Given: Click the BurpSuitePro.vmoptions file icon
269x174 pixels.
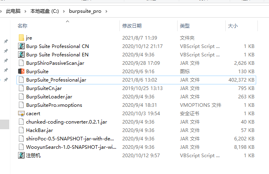Looking at the screenshot, I should (21, 105).
